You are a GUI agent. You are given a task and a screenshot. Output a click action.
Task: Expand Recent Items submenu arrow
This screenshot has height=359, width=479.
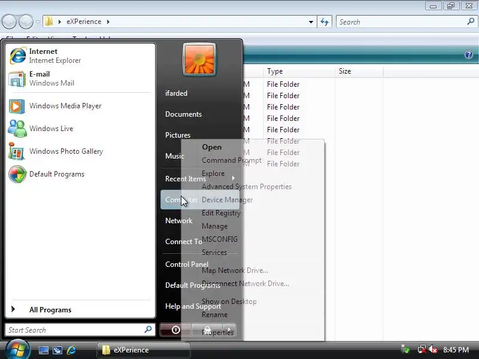tap(234, 178)
